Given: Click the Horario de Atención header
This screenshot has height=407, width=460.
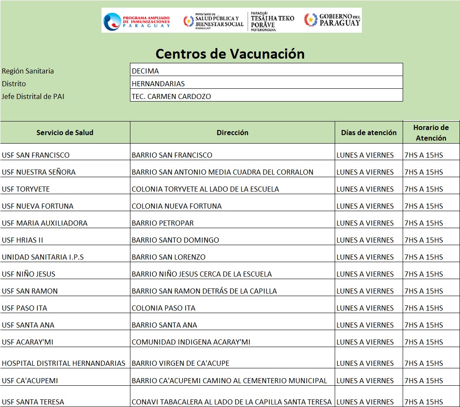Looking at the screenshot, I should (x=431, y=133).
